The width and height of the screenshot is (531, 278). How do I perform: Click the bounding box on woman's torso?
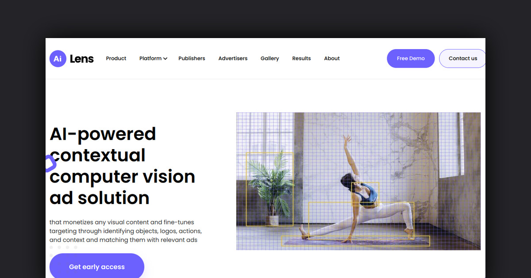365,194
